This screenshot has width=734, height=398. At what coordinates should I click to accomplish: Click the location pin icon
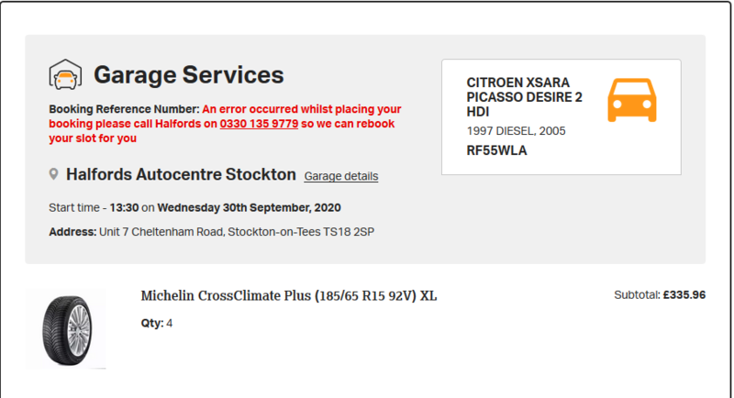coord(55,174)
